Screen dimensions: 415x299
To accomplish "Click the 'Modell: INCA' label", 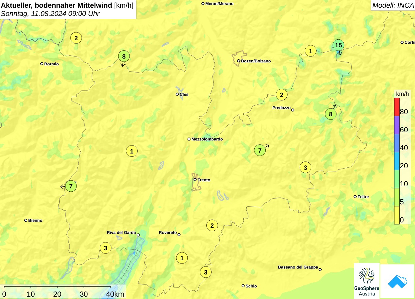I will 393,5.
